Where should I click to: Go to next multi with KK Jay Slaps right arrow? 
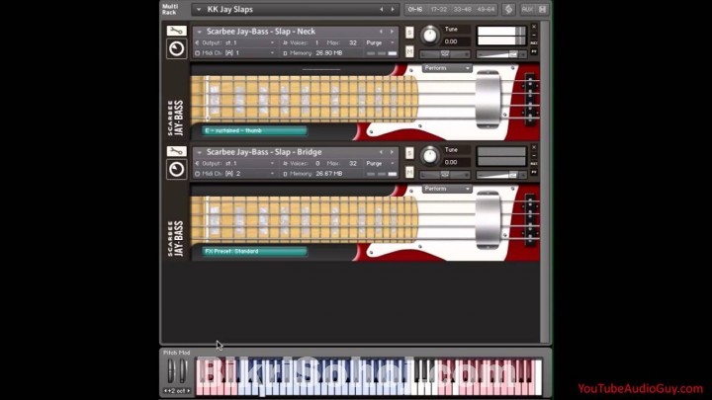tap(393, 9)
